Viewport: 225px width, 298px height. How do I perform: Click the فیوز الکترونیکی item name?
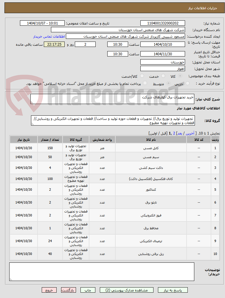pyautogui.click(x=151, y=215)
